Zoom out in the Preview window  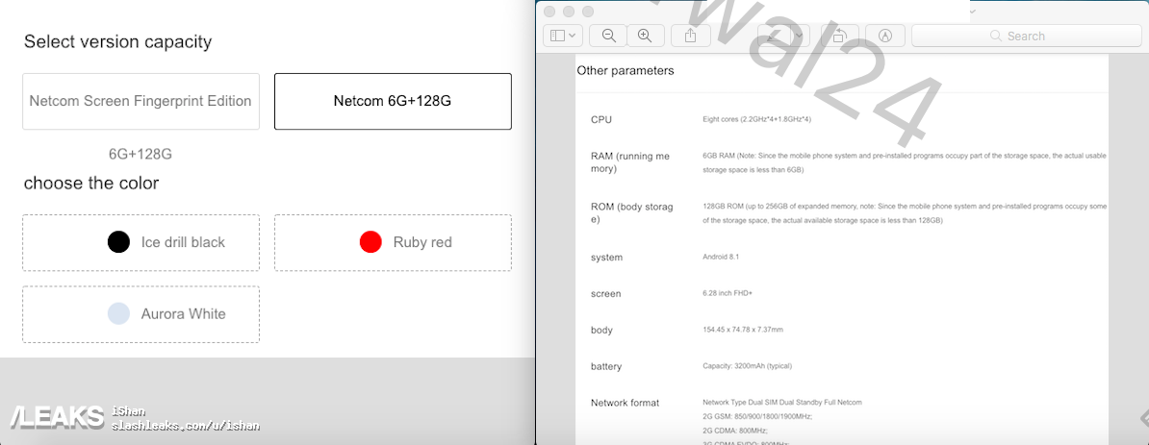pos(609,36)
